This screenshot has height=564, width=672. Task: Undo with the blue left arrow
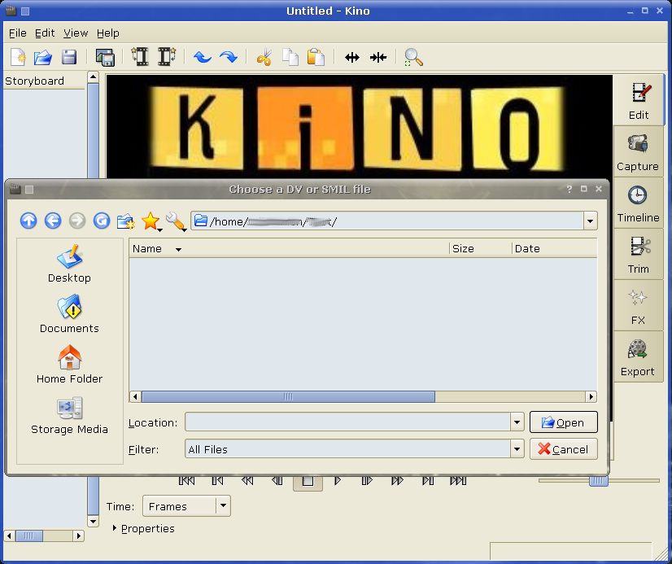coord(202,57)
